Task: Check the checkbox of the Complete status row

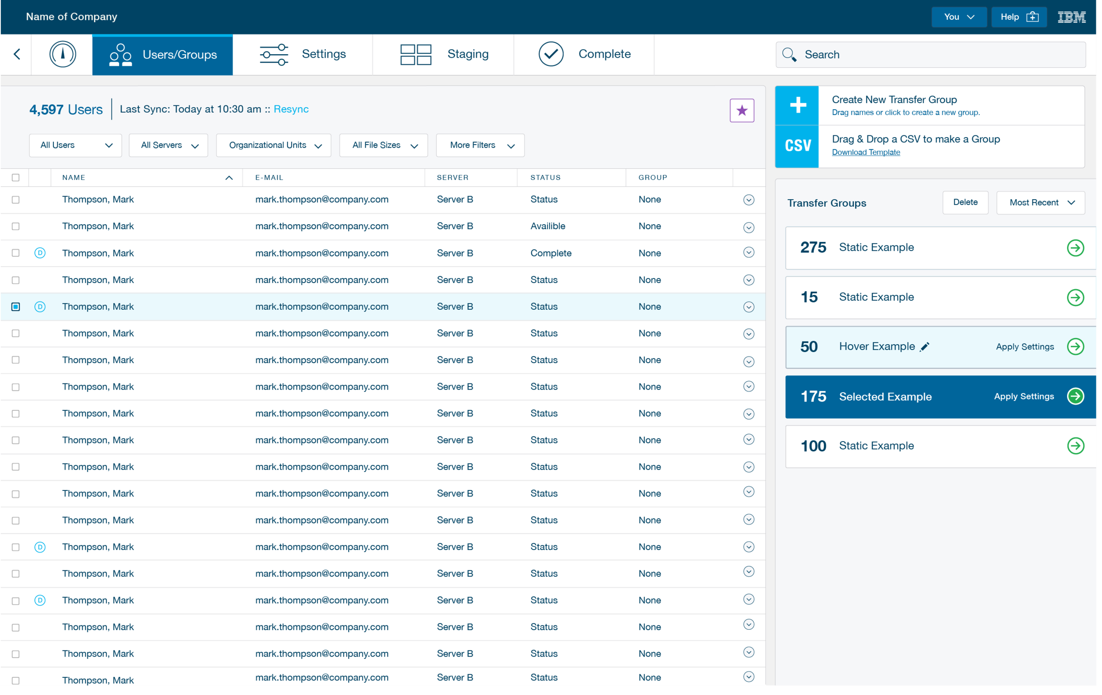Action: click(x=15, y=253)
